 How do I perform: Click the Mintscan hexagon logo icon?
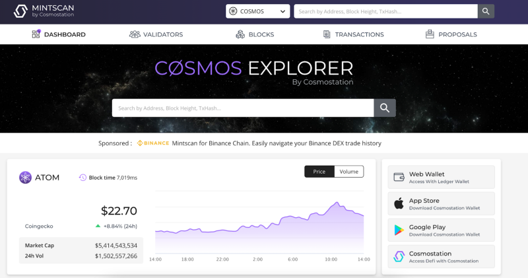coord(20,11)
